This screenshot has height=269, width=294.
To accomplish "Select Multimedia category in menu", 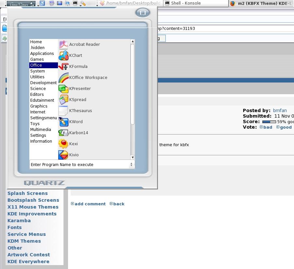I will tap(44, 129).
